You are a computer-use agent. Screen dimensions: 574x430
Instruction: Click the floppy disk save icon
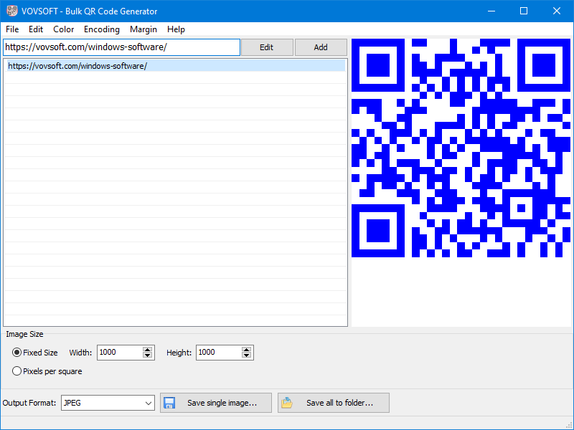[169, 403]
